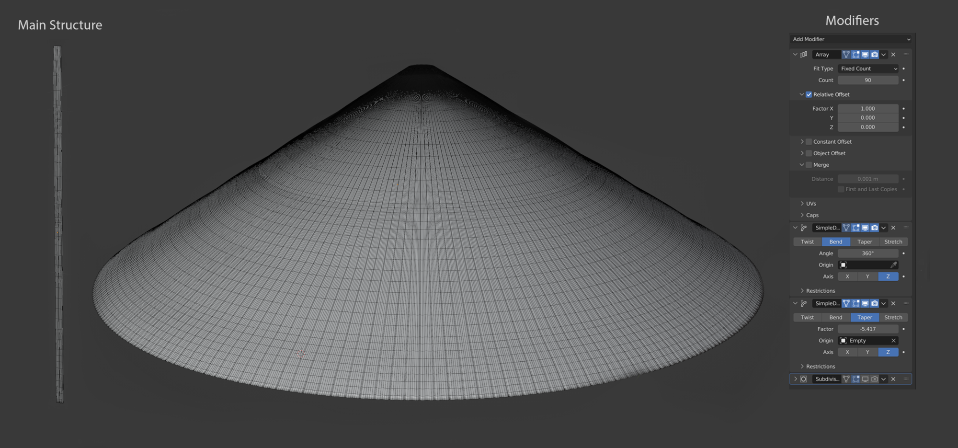This screenshot has height=448, width=958.
Task: Toggle edit mode display for the Array modifier
Action: [x=856, y=55]
